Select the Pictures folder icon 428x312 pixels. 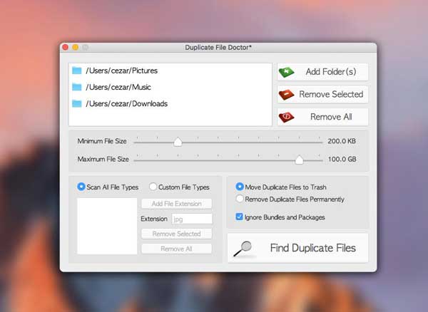pos(77,71)
